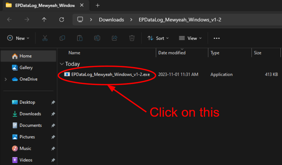Screen dimensions: 282x165
Task: Close the EPDataLog_Mewyeah tab
Action: [82, 5]
